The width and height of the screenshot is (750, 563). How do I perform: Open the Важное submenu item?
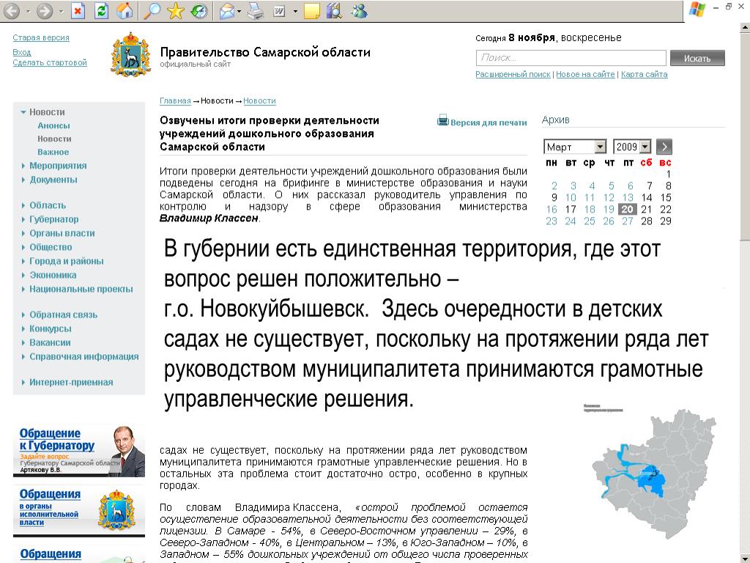click(53, 152)
